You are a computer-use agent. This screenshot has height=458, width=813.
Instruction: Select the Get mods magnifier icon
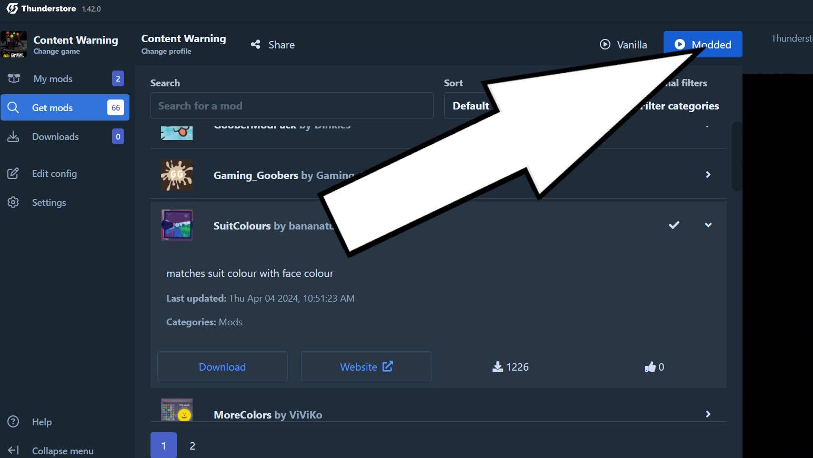tap(14, 107)
